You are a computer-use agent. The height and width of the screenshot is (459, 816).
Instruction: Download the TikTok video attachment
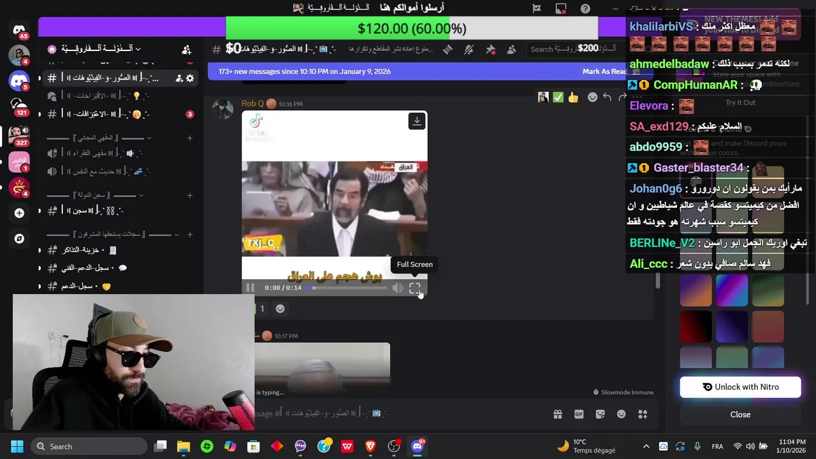[417, 121]
